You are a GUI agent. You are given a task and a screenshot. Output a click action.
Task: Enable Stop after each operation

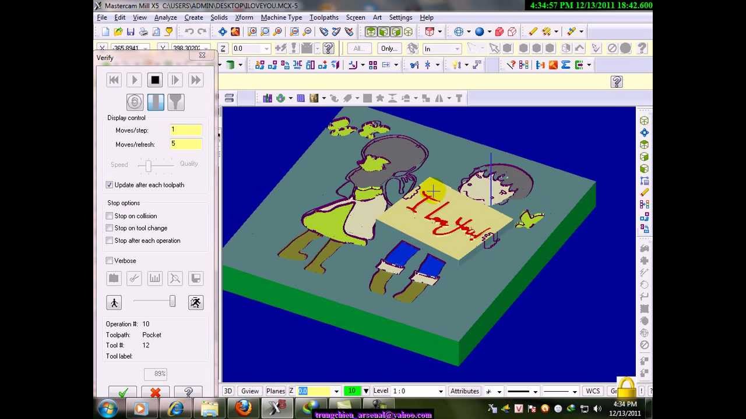coord(110,240)
